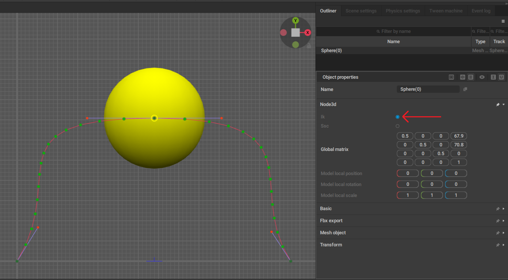Viewport: 508px width, 280px height.
Task: Click Model local scale X field
Action: (407, 195)
